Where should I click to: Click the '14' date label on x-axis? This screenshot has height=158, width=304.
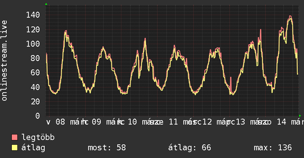pos(281,122)
